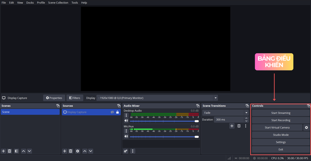Open source Properties button
Viewport: 311px width, 161px height.
point(54,98)
